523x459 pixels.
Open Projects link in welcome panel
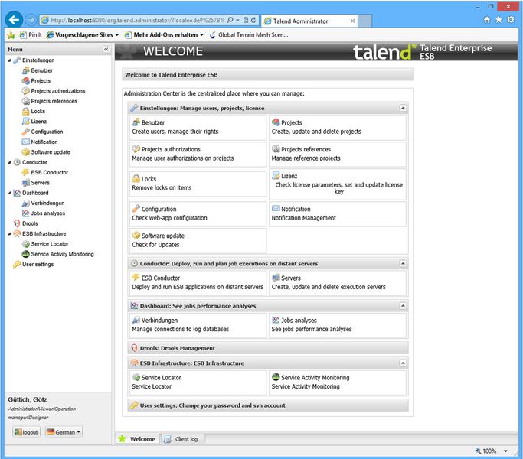coord(291,122)
